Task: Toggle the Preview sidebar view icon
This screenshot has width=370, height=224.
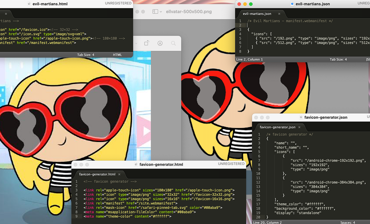Action: coord(155,12)
